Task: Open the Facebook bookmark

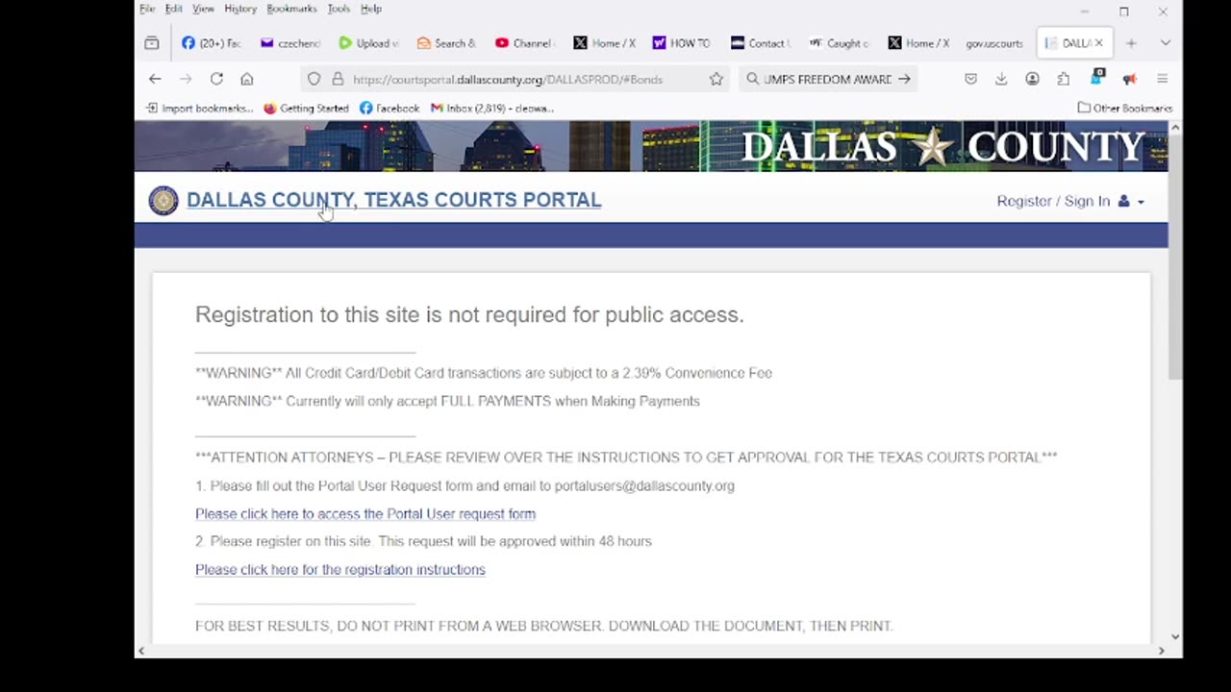Action: click(x=389, y=109)
